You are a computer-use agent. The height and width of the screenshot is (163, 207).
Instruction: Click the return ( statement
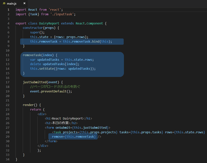pyautogui.click(x=37, y=110)
